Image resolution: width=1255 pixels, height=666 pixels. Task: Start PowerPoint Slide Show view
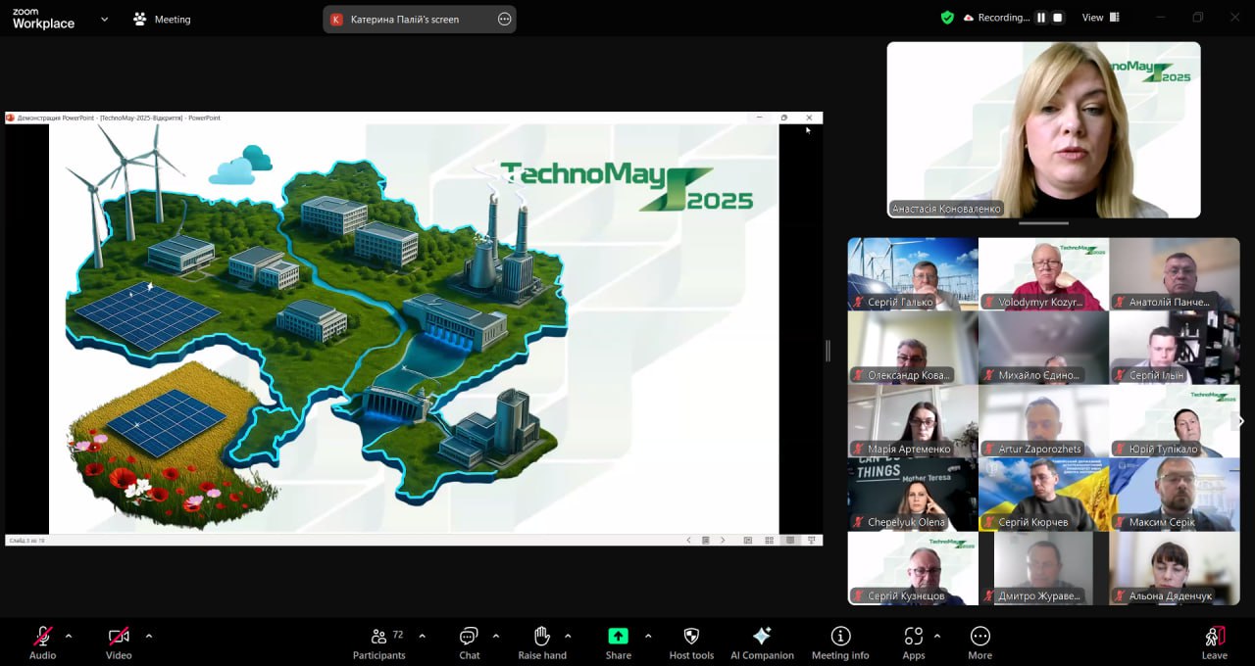point(812,540)
